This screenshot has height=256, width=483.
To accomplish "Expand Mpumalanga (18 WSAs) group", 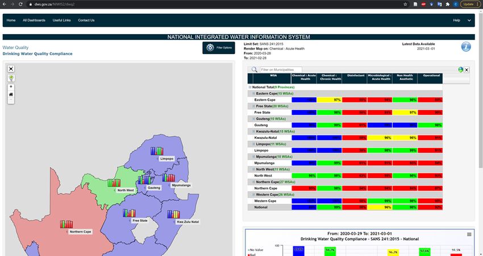I will click(x=254, y=156).
